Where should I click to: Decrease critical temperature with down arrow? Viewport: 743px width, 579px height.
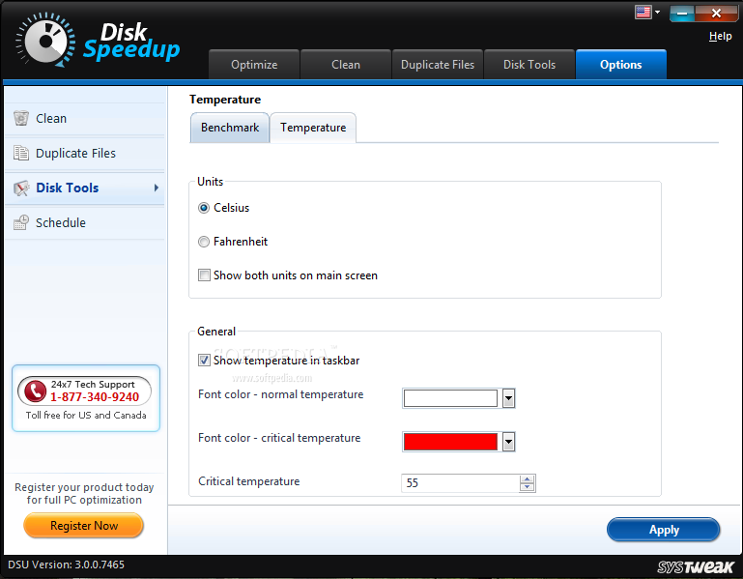(527, 487)
